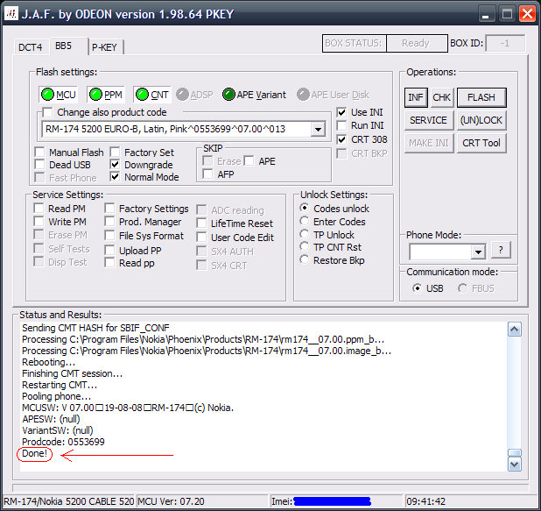Click the CHK operation button
This screenshot has height=511, width=541.
coord(441,97)
